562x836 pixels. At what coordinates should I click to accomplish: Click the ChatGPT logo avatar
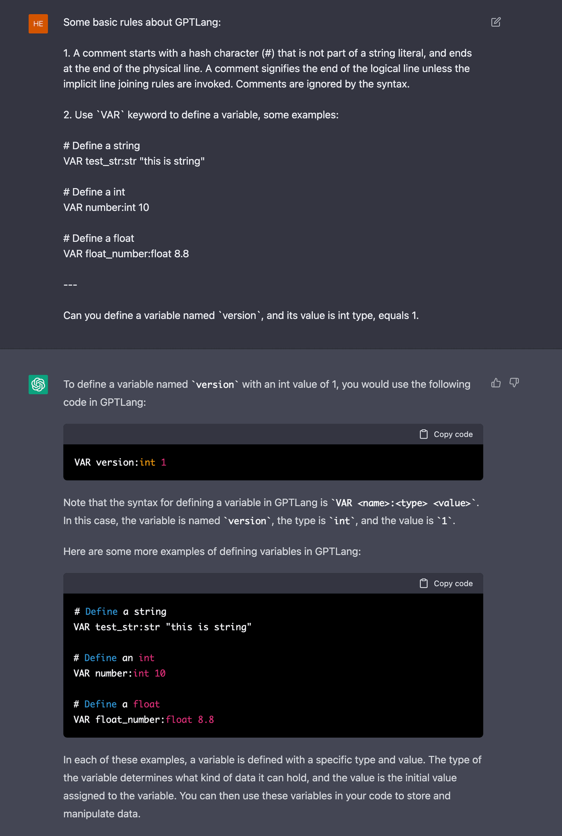pos(38,385)
